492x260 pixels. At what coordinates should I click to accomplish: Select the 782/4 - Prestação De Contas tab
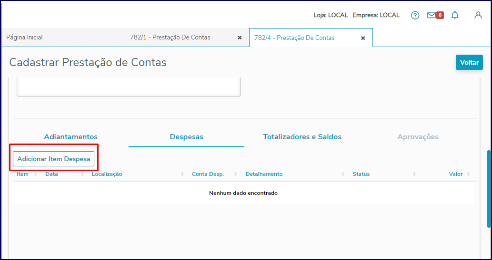pyautogui.click(x=294, y=38)
